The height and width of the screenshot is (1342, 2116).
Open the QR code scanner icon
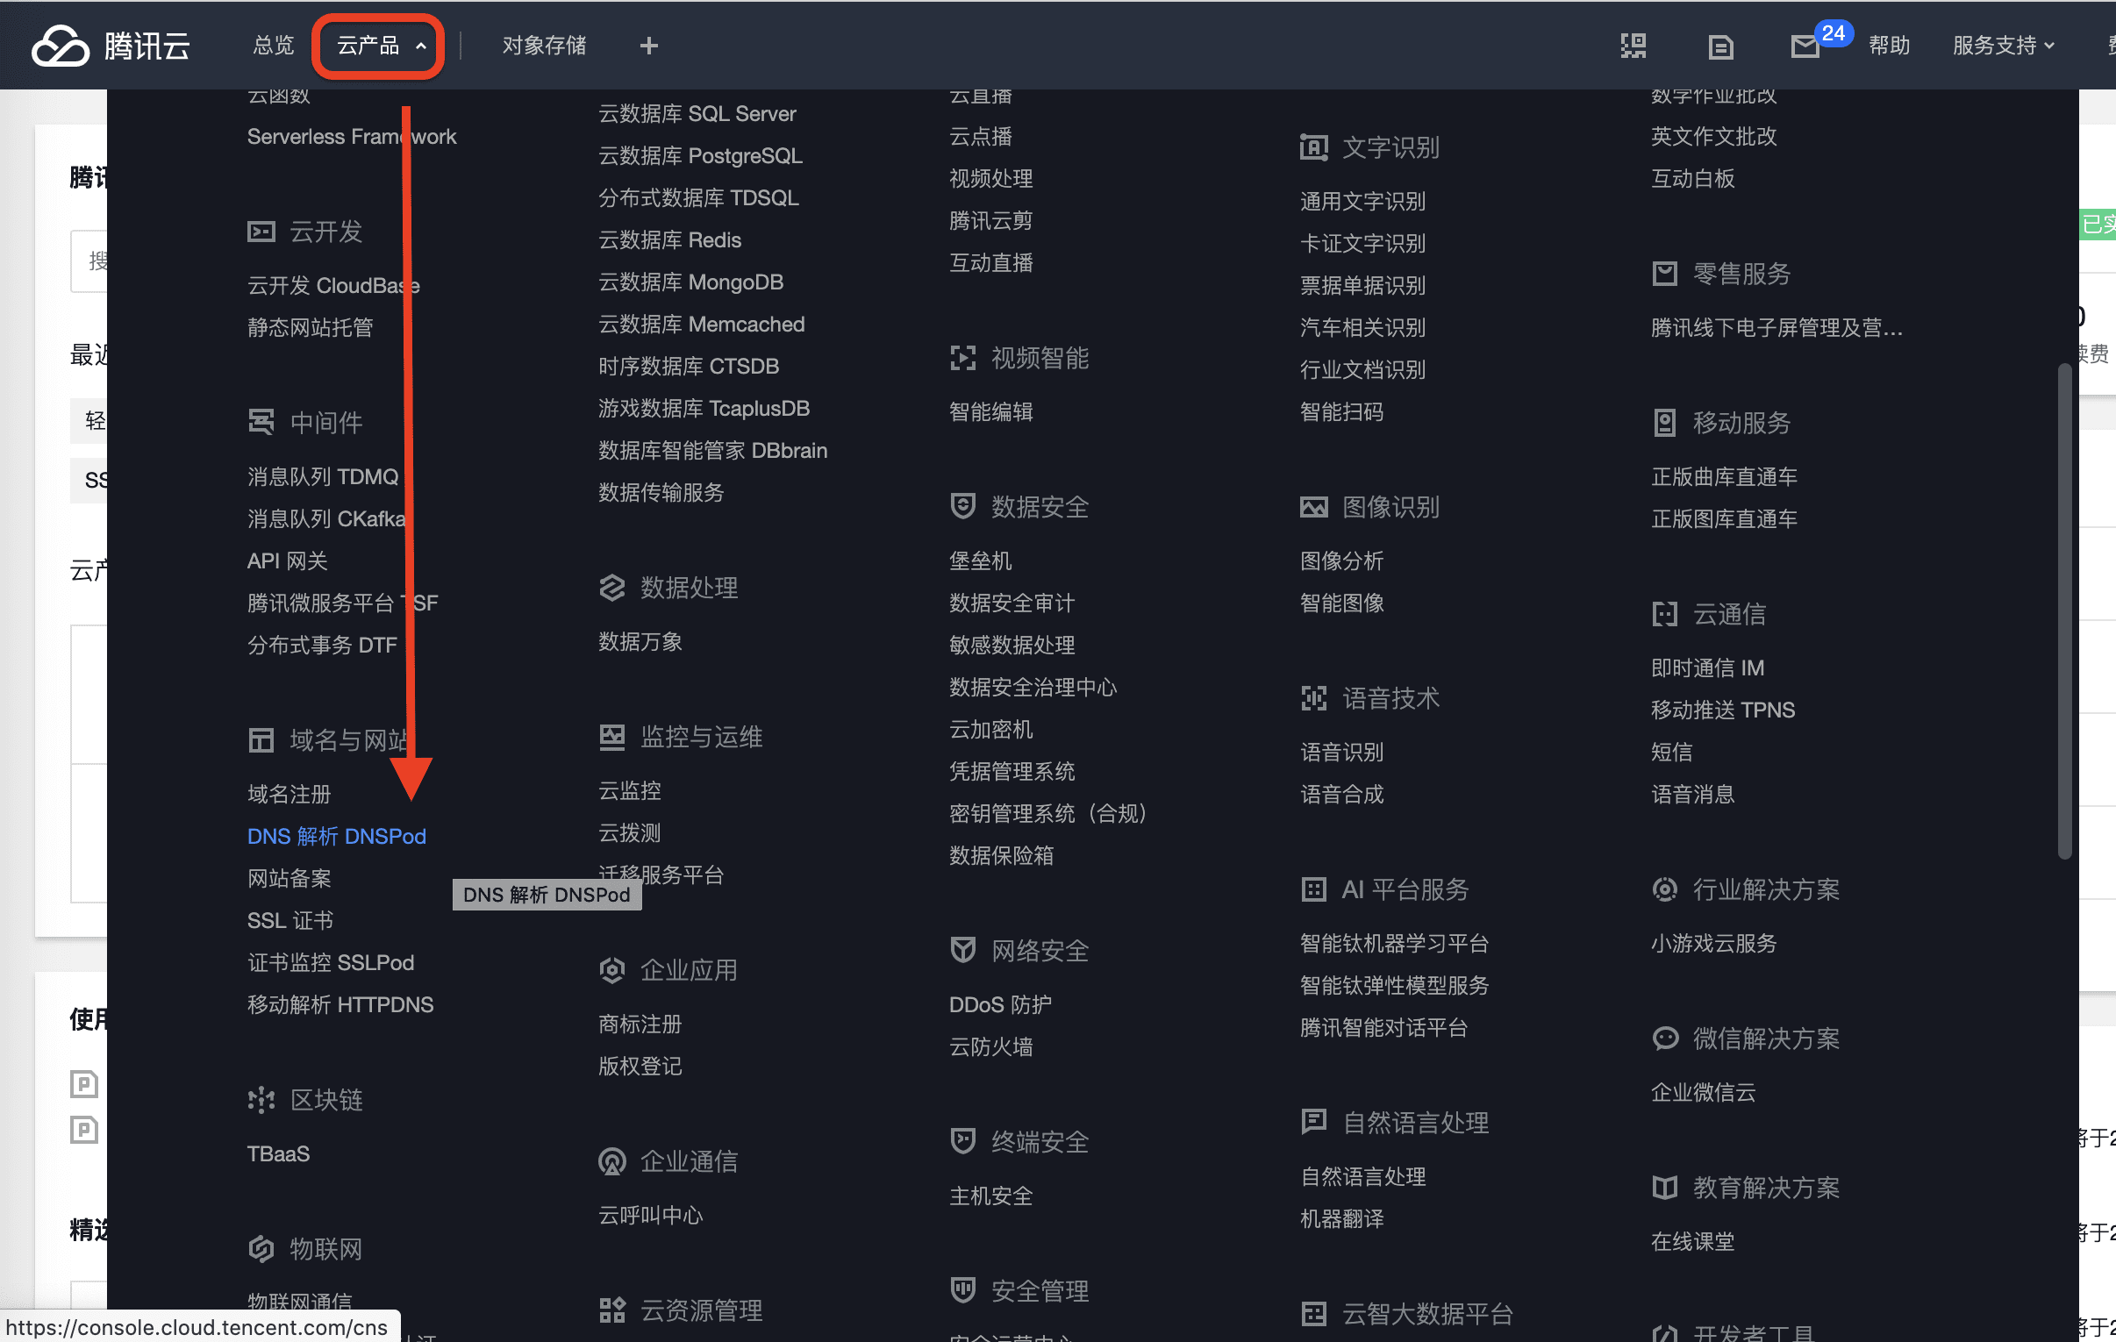click(1633, 46)
